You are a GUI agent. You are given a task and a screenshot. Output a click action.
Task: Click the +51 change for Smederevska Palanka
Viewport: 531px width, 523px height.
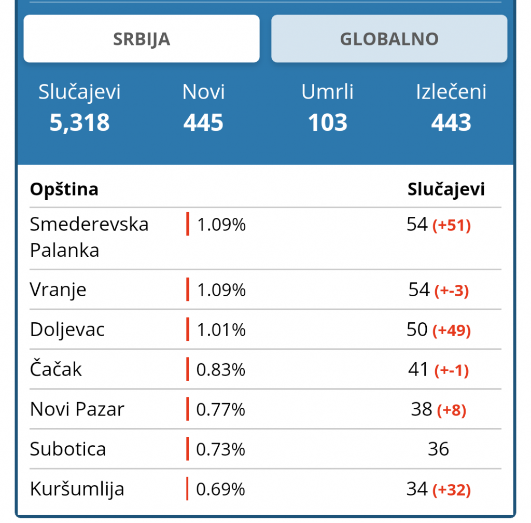(452, 225)
